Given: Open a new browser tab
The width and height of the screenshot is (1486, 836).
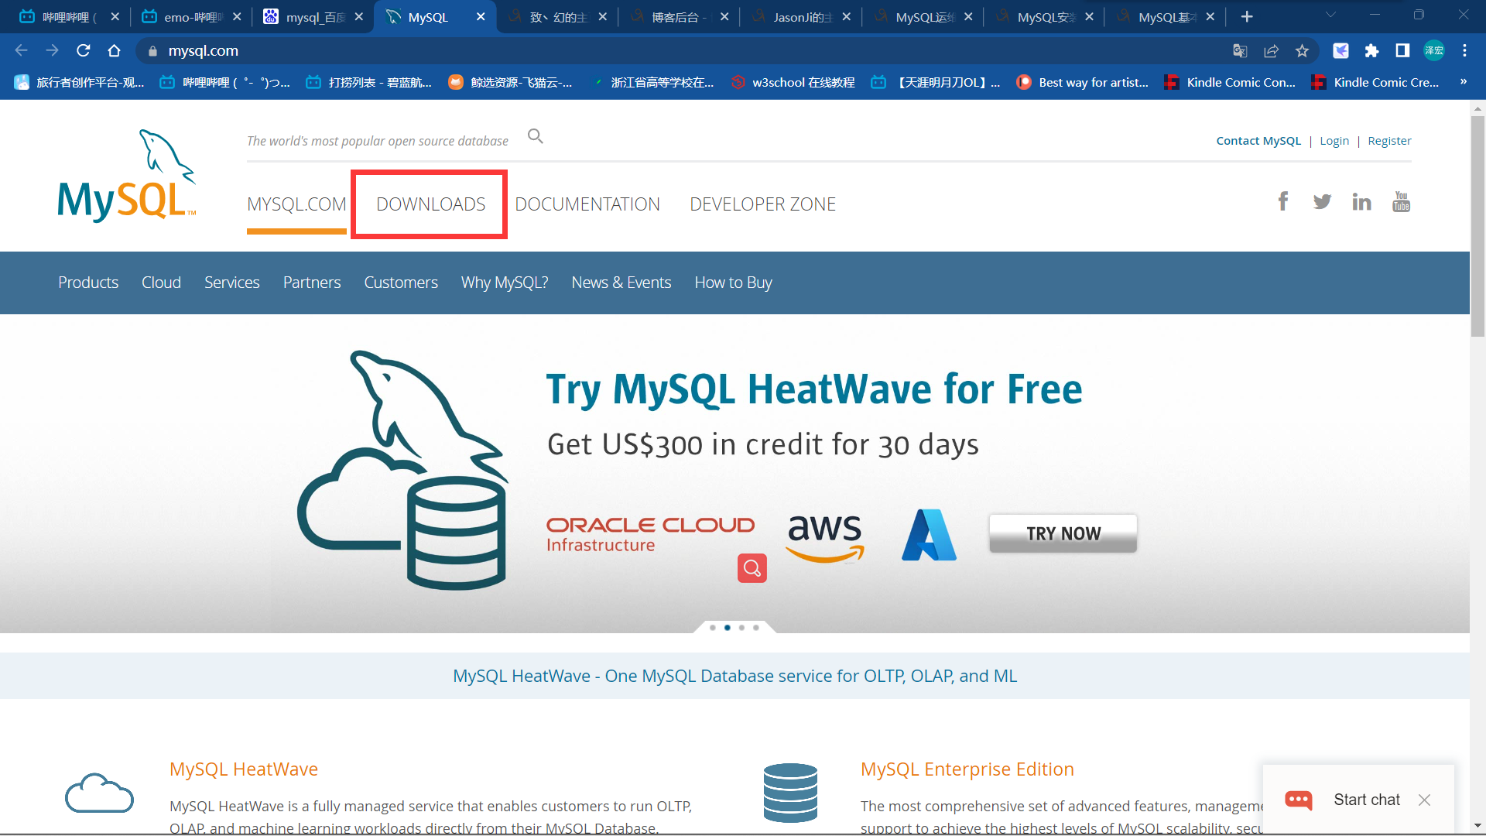Looking at the screenshot, I should 1247,16.
